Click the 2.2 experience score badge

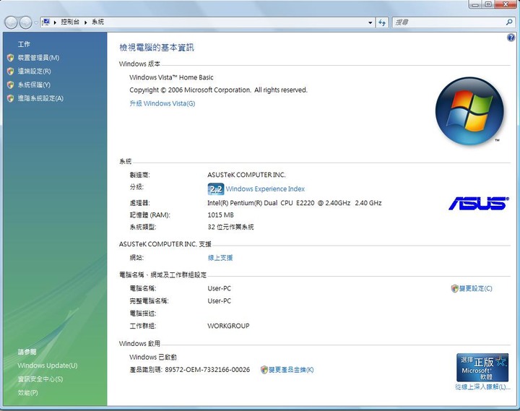coord(215,189)
